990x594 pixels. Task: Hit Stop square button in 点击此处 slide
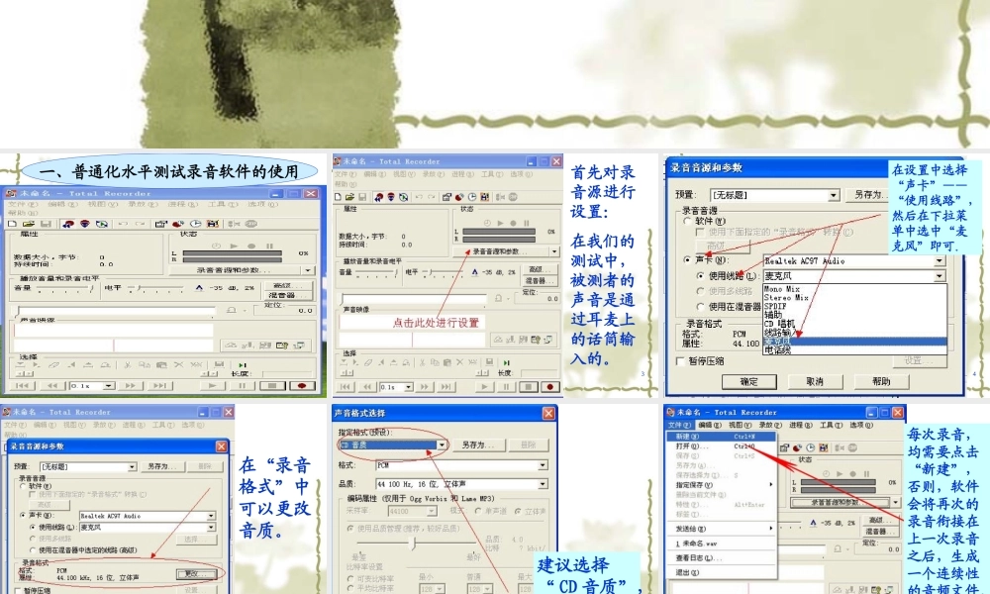tap(529, 387)
